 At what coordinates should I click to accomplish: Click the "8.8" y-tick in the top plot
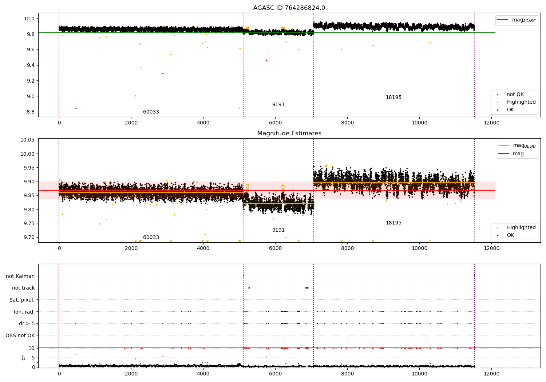point(30,112)
